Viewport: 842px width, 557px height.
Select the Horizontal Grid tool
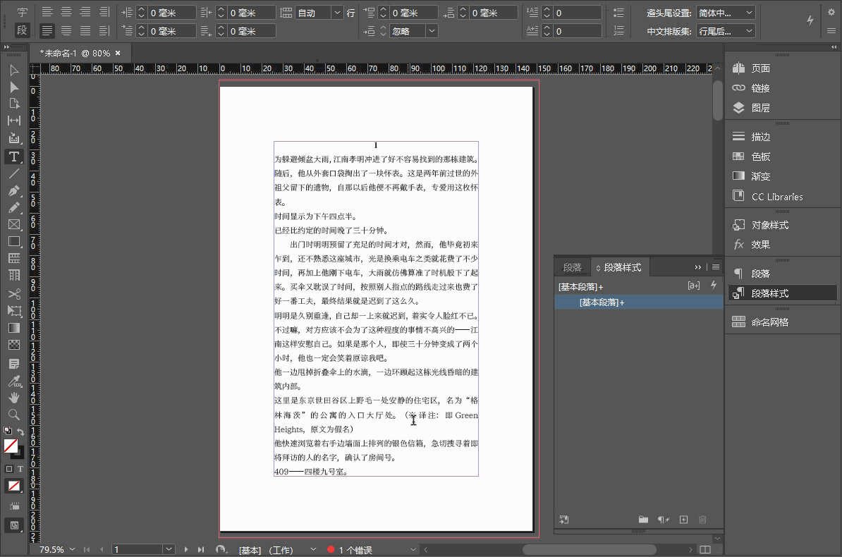(14, 258)
